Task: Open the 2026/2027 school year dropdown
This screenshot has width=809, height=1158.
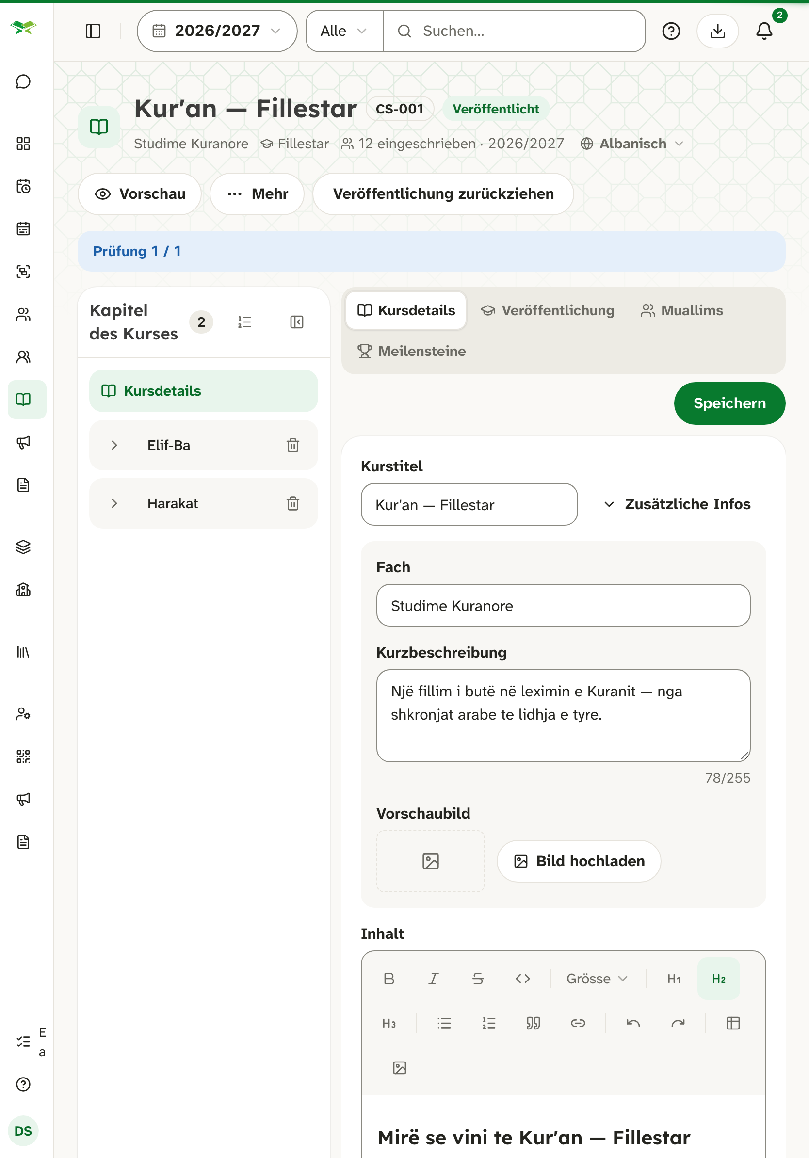Action: [x=217, y=31]
